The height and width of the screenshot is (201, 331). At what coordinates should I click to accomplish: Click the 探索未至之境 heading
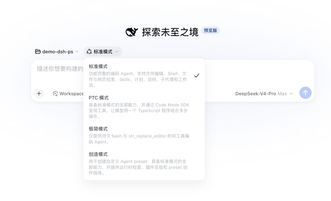coord(170,32)
